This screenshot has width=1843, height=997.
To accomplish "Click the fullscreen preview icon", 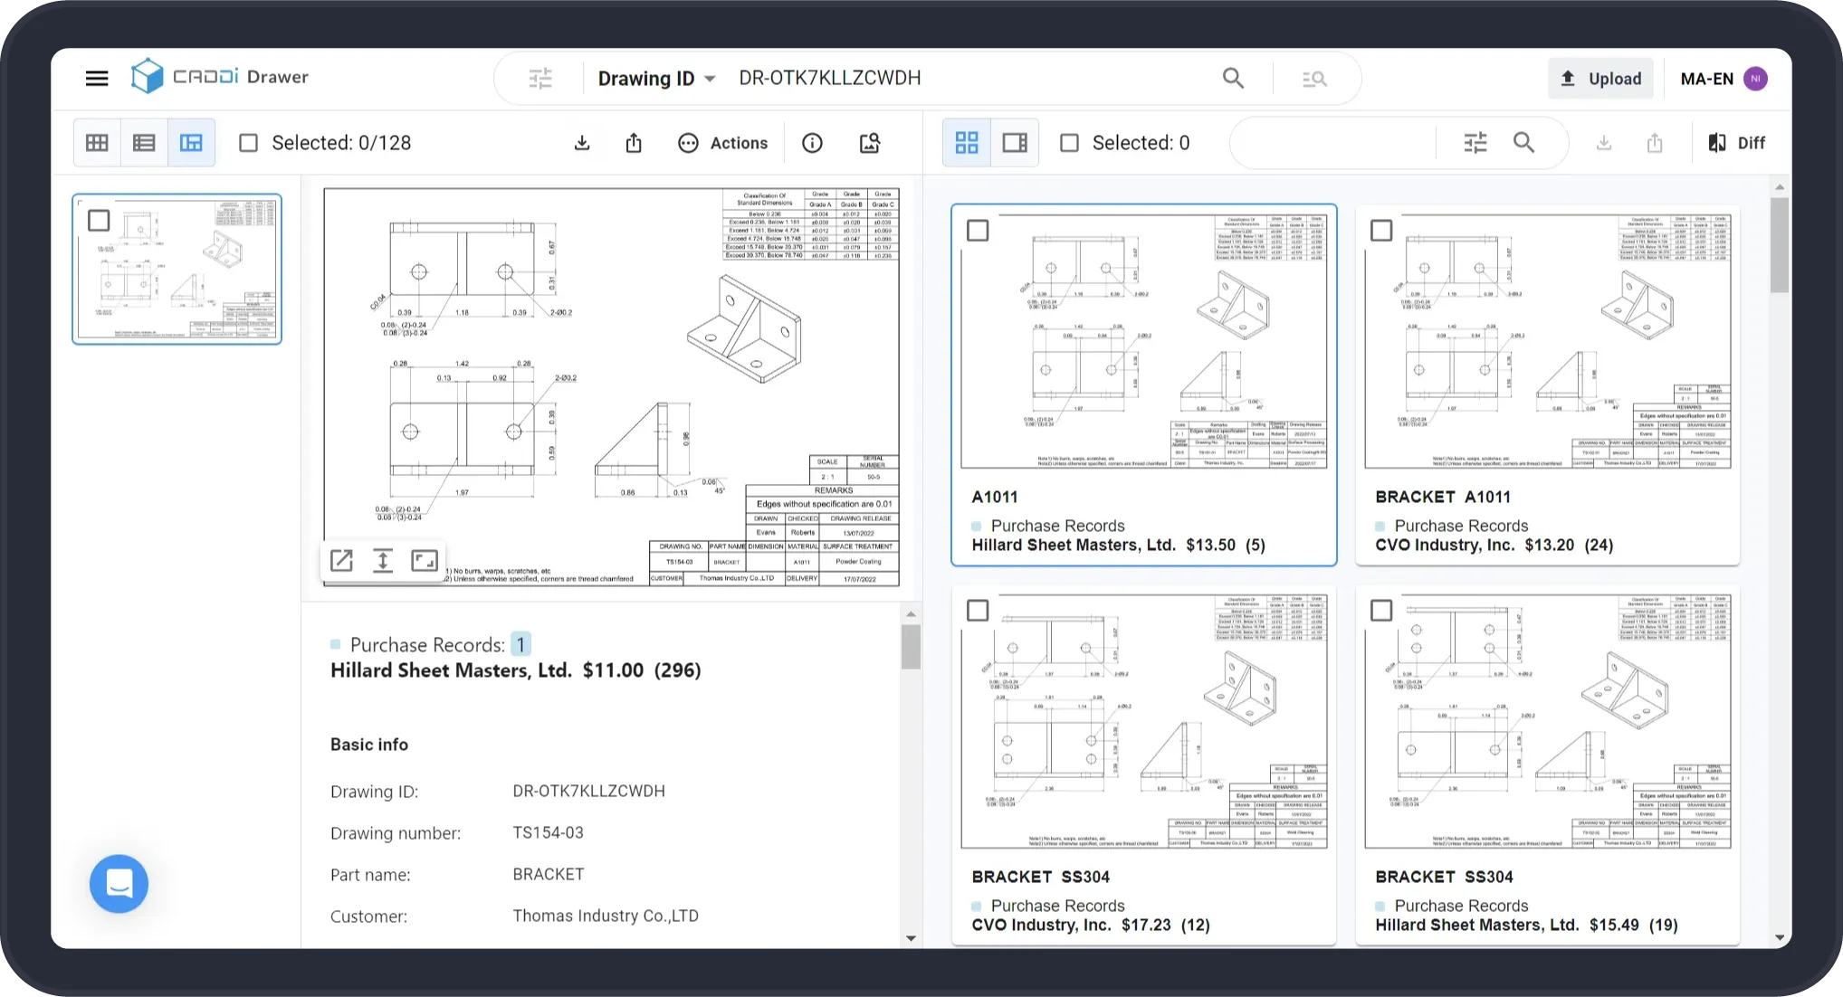I will [x=424, y=561].
